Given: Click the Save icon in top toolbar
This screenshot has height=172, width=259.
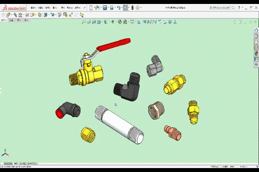Looking at the screenshot, I should click(x=105, y=8).
